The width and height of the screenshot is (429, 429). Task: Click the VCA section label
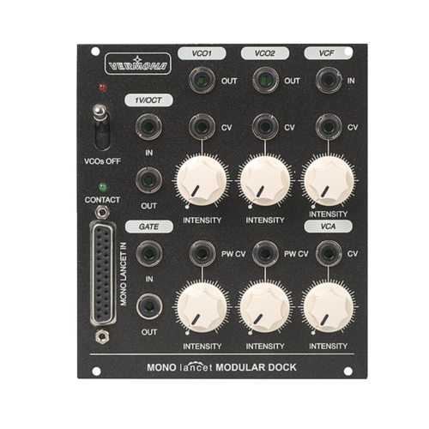click(329, 227)
